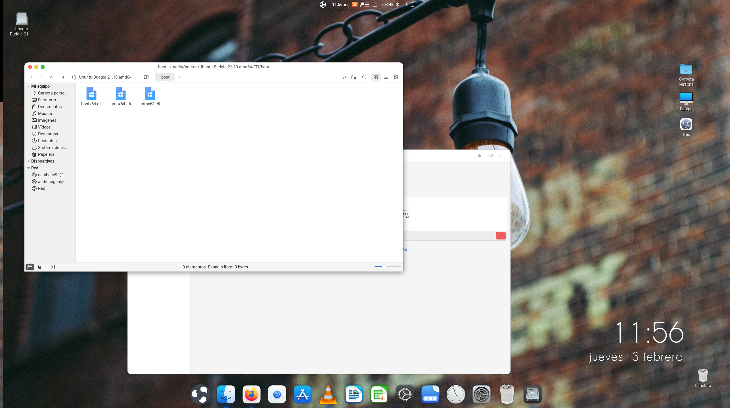Show places in the sidebar

pos(30,267)
